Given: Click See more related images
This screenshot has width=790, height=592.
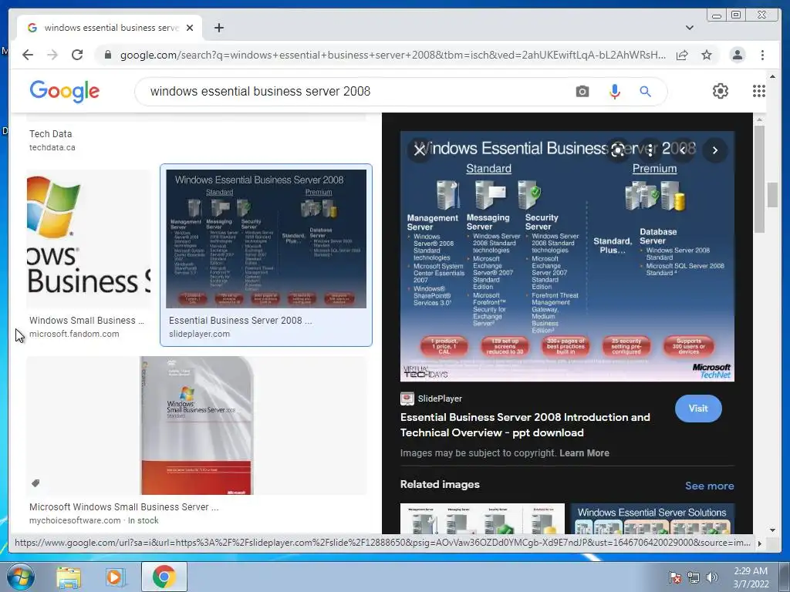Looking at the screenshot, I should (x=710, y=486).
